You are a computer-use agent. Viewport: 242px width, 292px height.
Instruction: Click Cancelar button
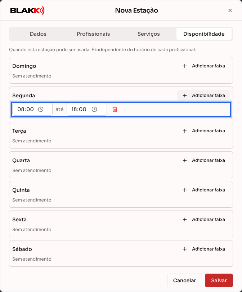(x=184, y=280)
